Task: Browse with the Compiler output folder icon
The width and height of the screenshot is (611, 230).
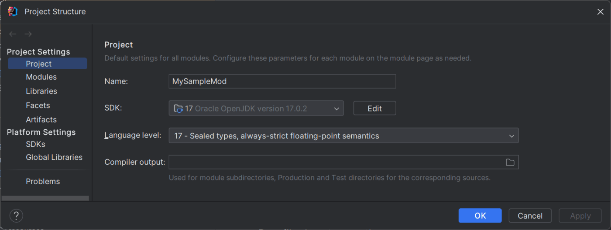Action: [510, 162]
